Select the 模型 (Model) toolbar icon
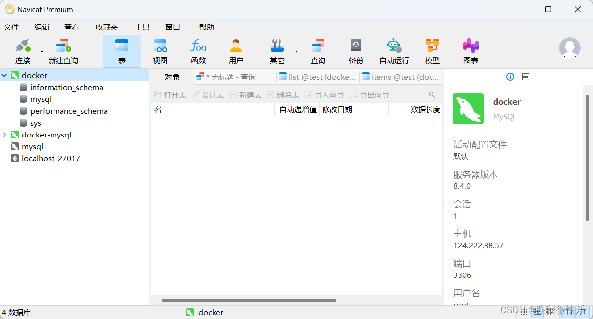593x319 pixels. (432, 46)
